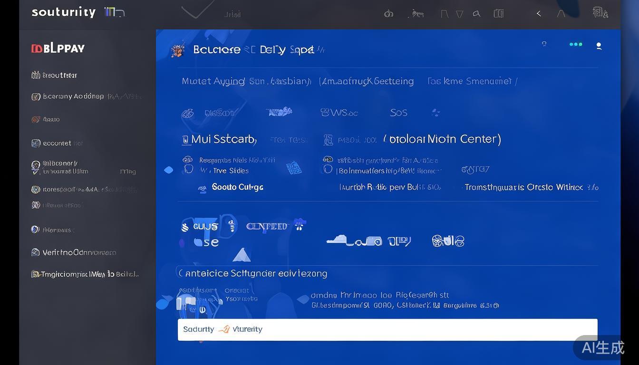Click the question mark help icon
Screen dimensions: 639x365
coord(544,44)
